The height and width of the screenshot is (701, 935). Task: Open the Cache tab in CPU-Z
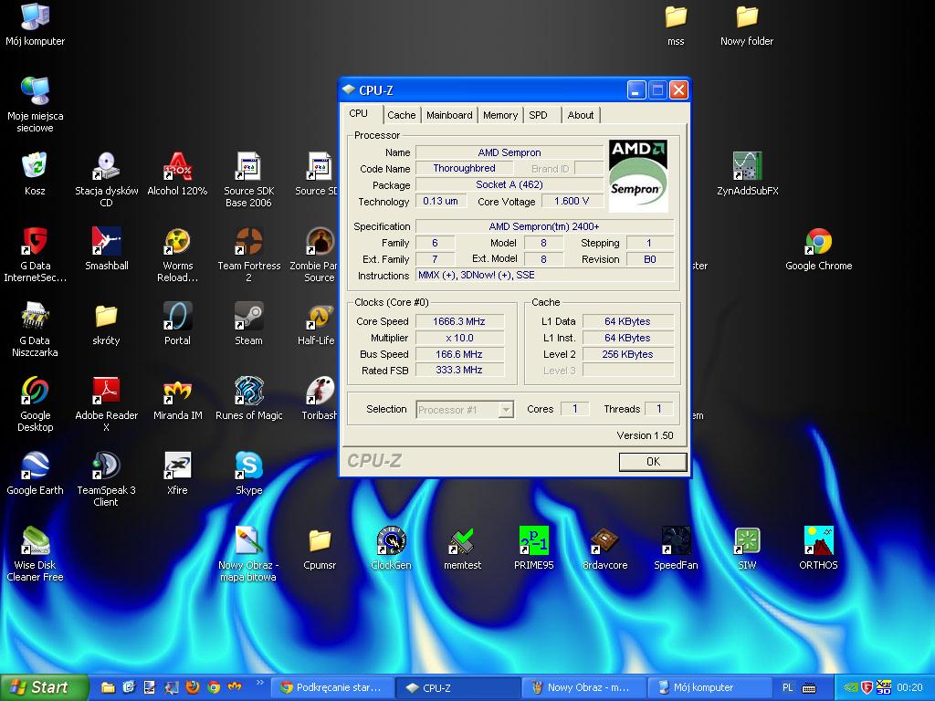[401, 115]
